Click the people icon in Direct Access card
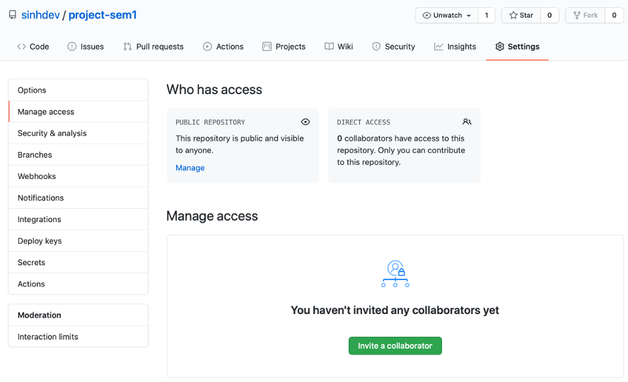Viewport: 628px width, 382px height. [467, 122]
